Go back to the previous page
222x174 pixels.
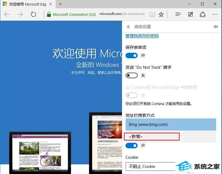7,14
